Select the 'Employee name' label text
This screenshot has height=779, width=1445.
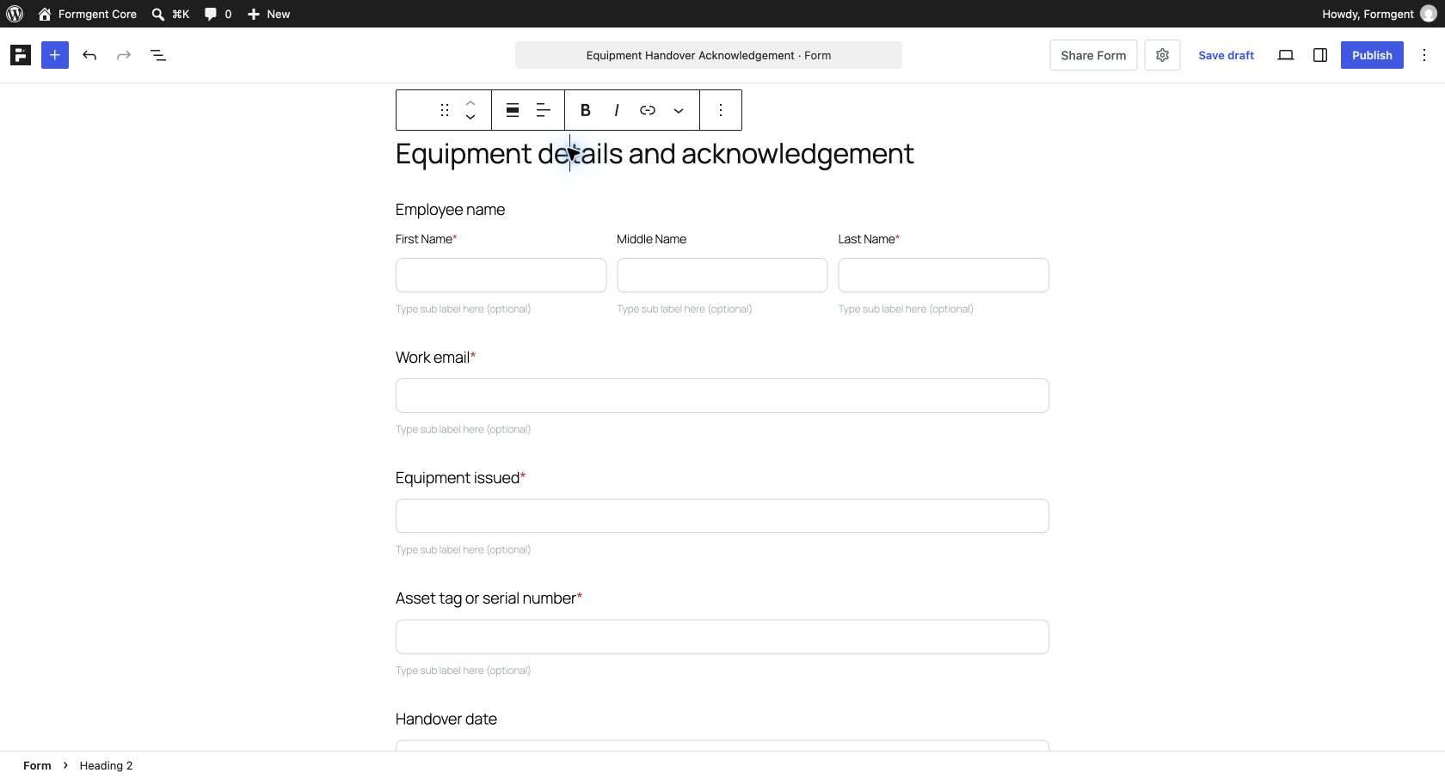[450, 210]
